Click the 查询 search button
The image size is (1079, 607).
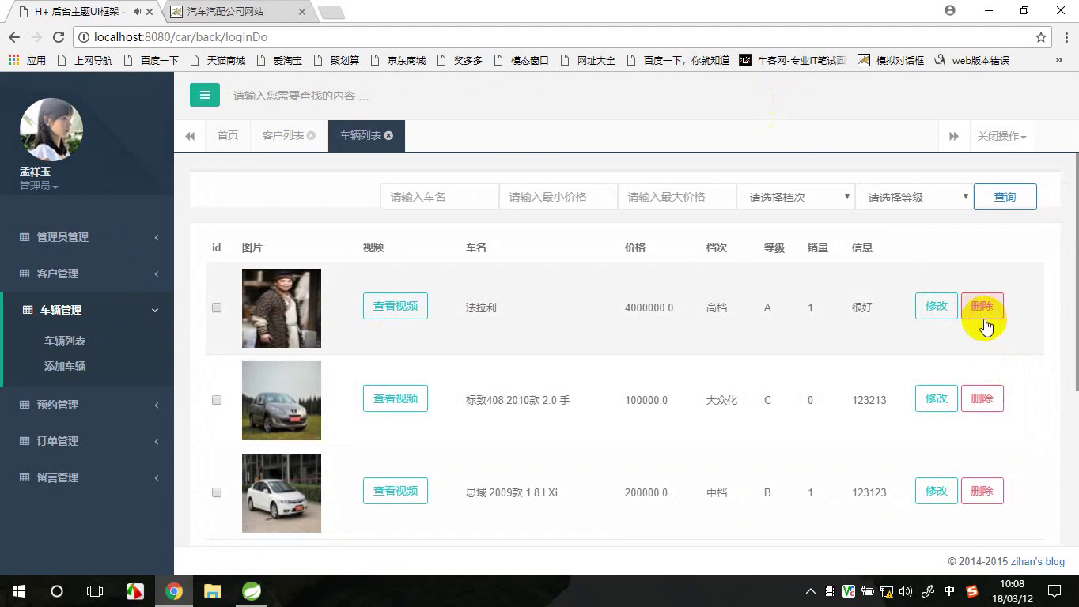1005,197
